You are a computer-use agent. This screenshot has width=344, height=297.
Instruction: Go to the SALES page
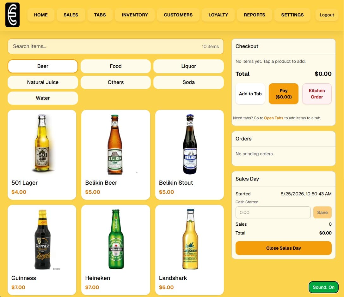coord(71,15)
